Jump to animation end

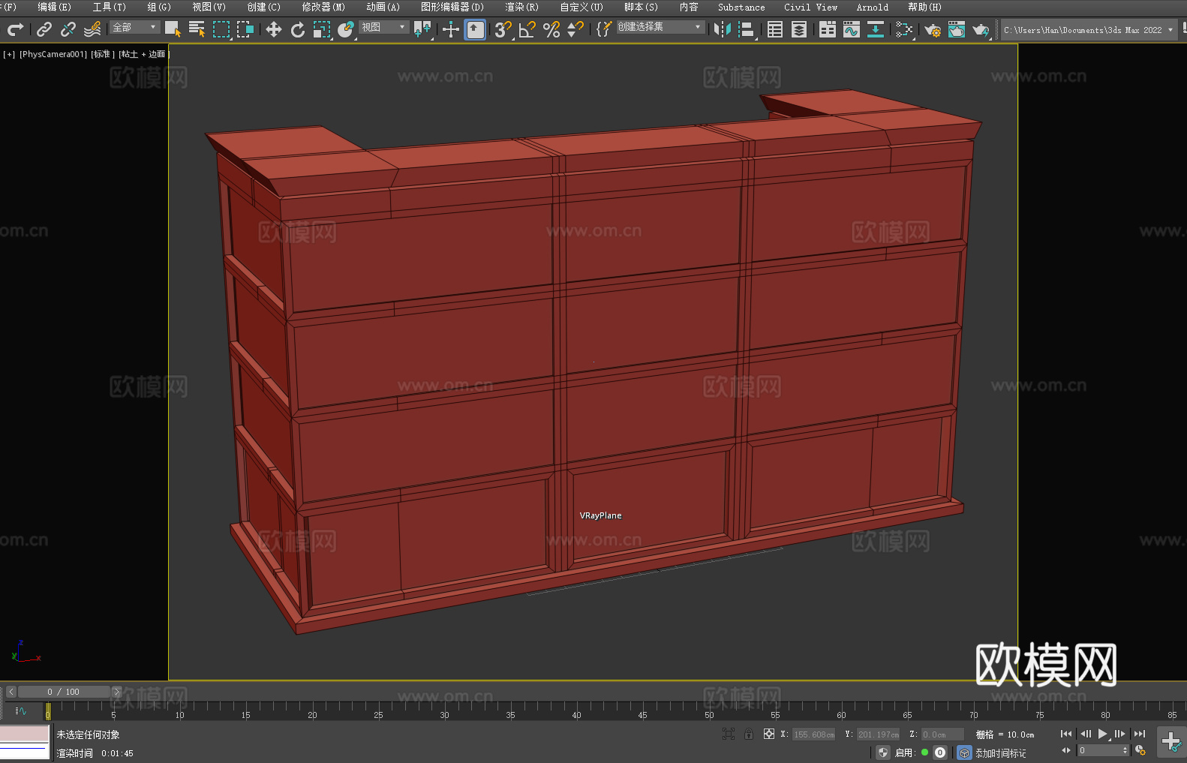coord(1140,734)
